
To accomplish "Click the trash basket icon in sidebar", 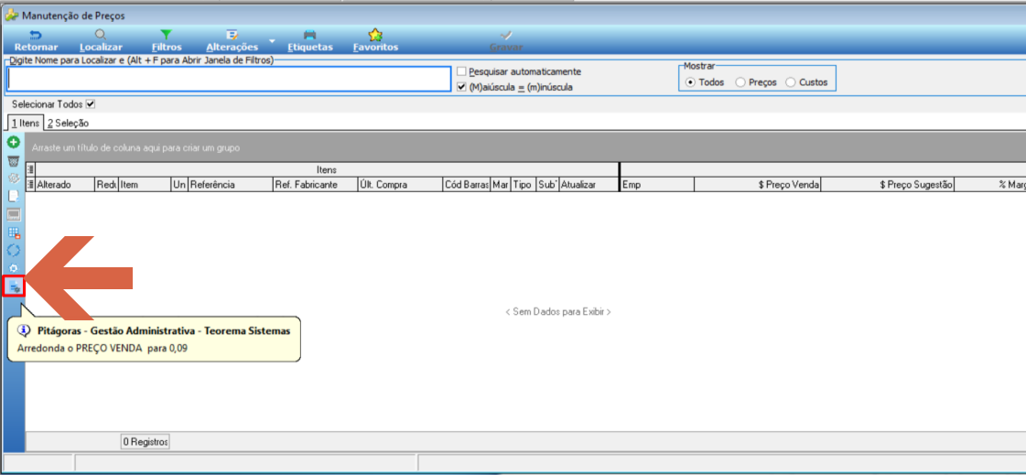I will pos(13,161).
